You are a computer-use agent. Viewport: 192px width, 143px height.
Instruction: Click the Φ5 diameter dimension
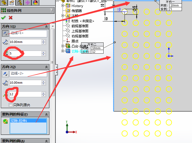(134, 8)
